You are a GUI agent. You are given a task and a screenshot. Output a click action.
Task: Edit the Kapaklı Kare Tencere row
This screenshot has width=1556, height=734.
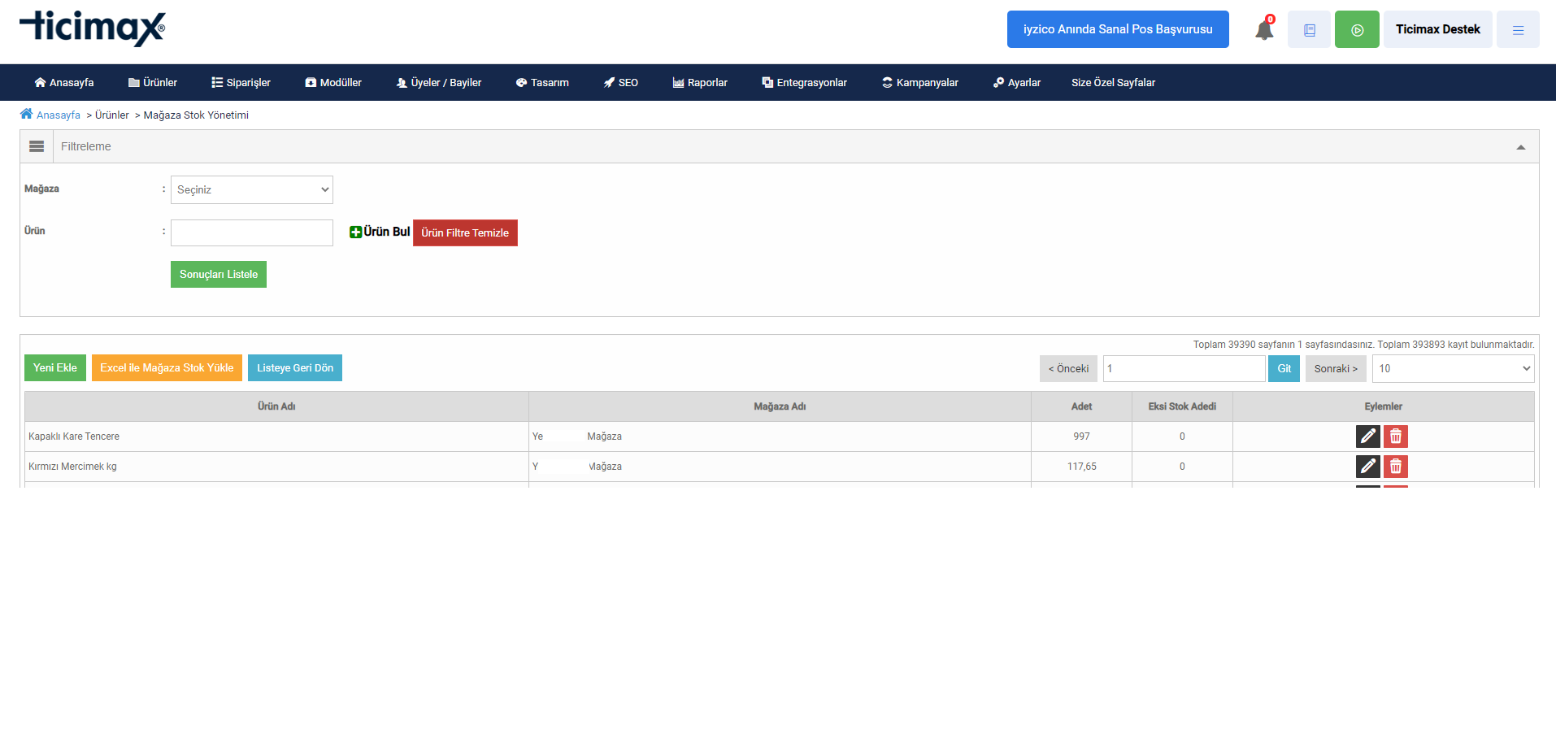pos(1368,436)
